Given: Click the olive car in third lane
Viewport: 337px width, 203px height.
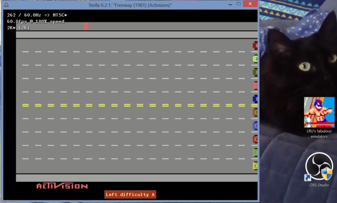Looking at the screenshot, I should coord(255,72).
